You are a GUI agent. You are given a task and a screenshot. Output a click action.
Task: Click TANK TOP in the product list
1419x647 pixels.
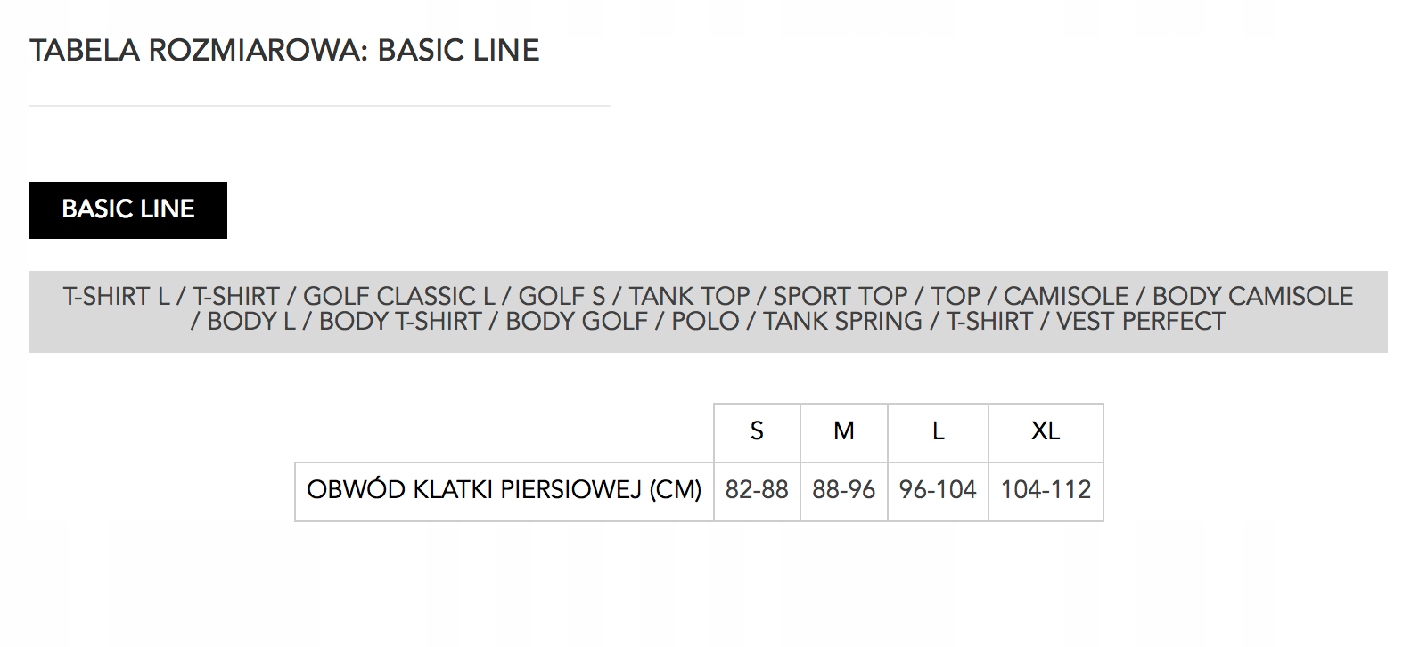689,297
